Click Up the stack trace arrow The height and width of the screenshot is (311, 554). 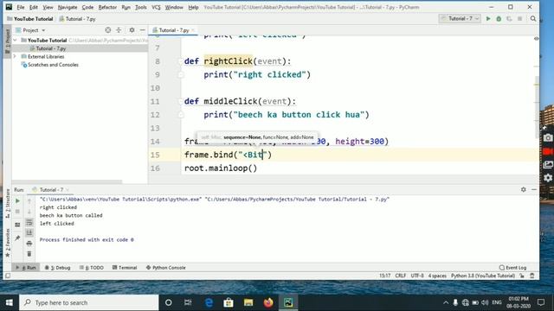(x=29, y=201)
